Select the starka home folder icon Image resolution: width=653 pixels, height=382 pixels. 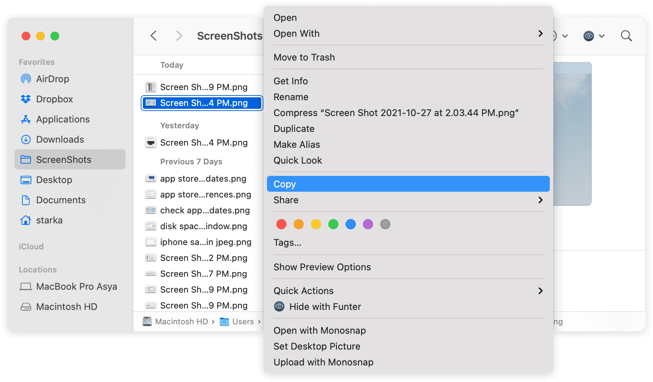(26, 220)
